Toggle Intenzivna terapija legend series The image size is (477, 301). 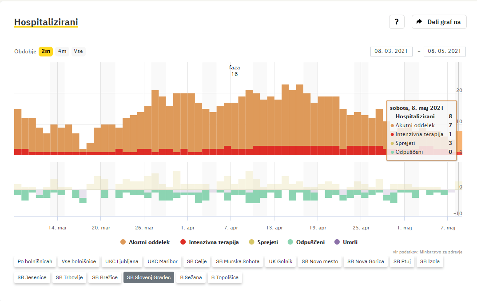[209, 242]
